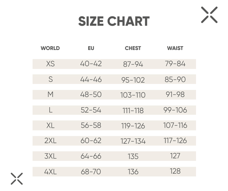The image size is (228, 191).
Task: Select the SIZE CHART title
Action: 114,21
